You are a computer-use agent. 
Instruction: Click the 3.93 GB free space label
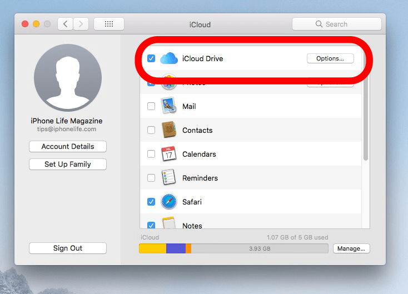(x=260, y=248)
